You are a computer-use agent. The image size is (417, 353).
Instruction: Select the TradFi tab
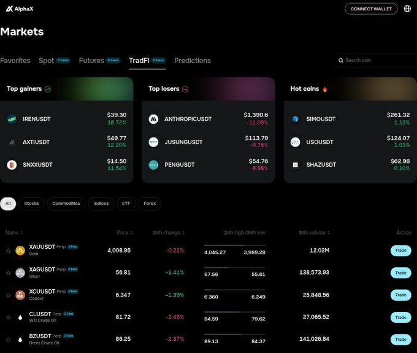147,61
